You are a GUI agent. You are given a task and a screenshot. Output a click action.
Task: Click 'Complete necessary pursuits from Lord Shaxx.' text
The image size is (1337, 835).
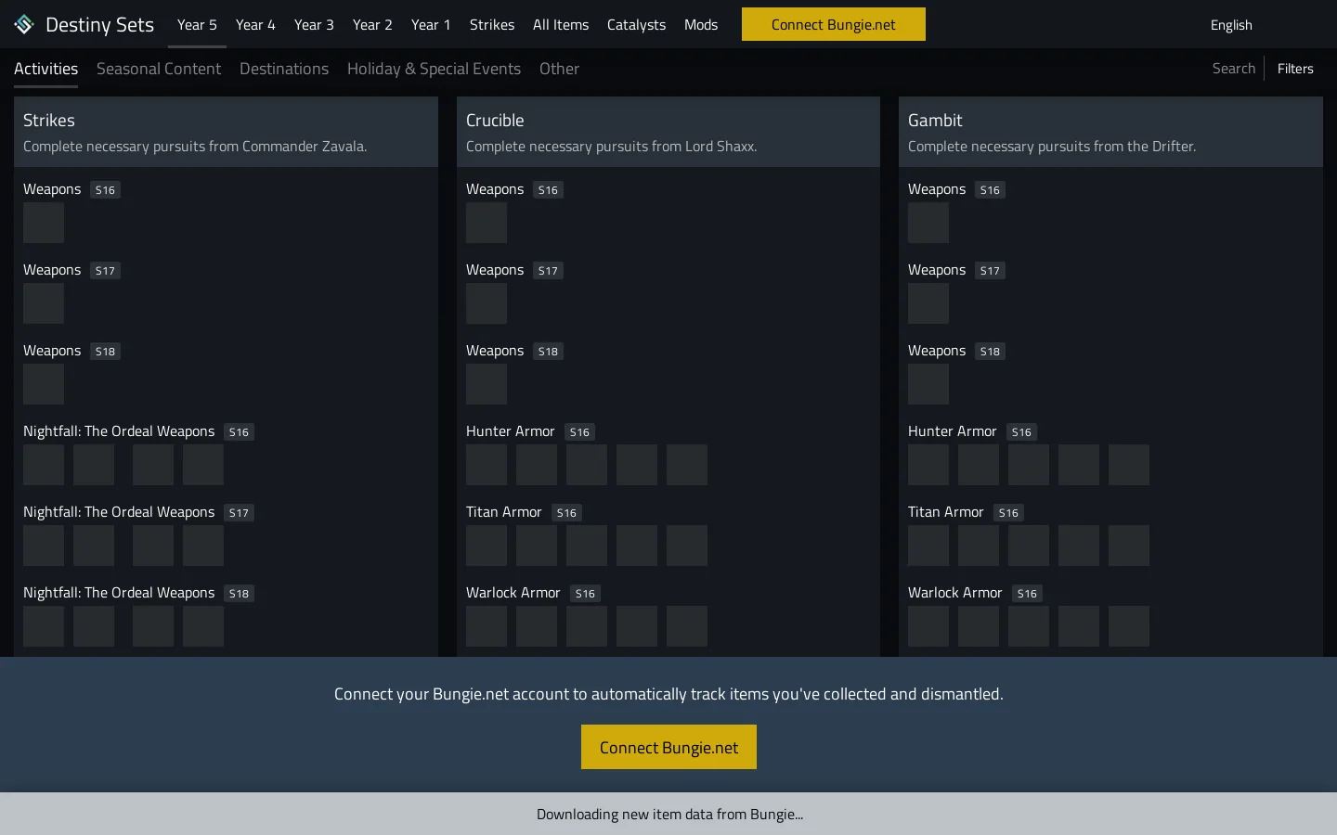click(611, 147)
